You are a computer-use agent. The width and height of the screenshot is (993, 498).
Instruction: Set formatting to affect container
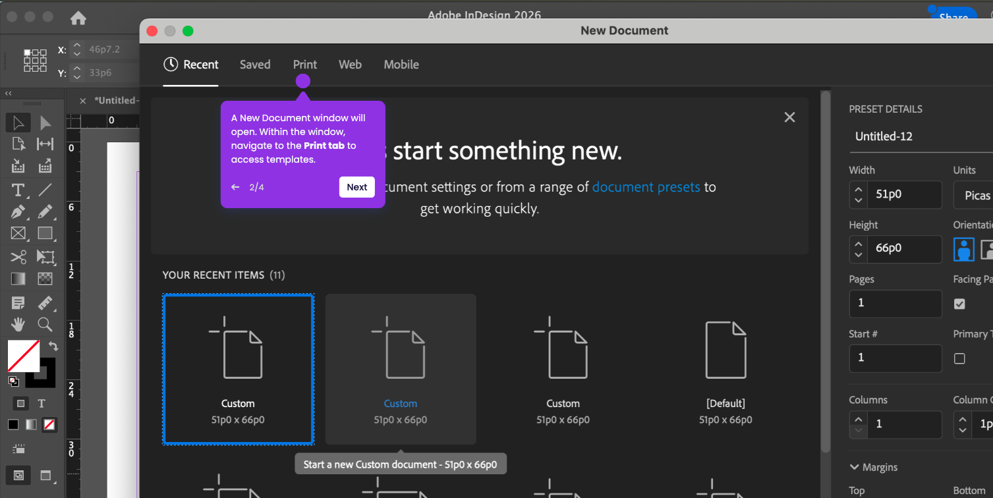pos(21,403)
